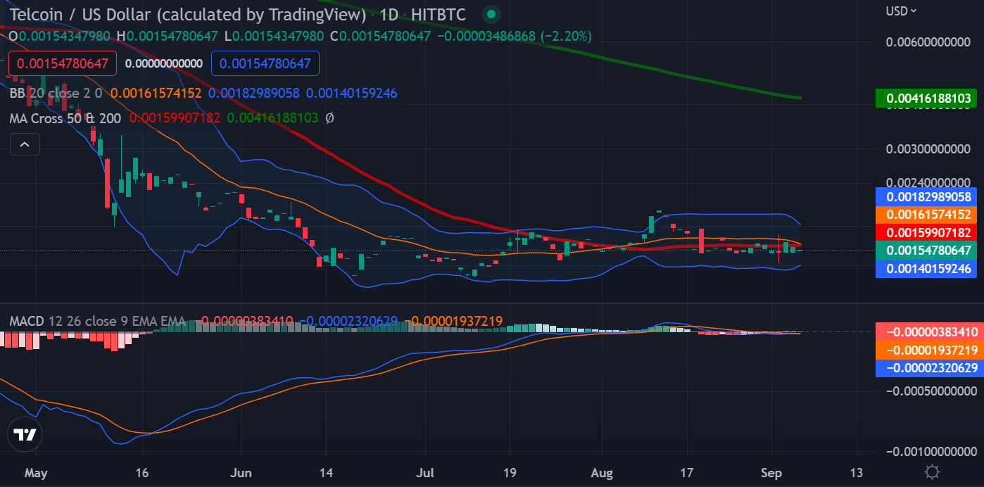Select the MACD 12 26 close 9 EMA EMA label
The width and height of the screenshot is (984, 487).
click(98, 322)
